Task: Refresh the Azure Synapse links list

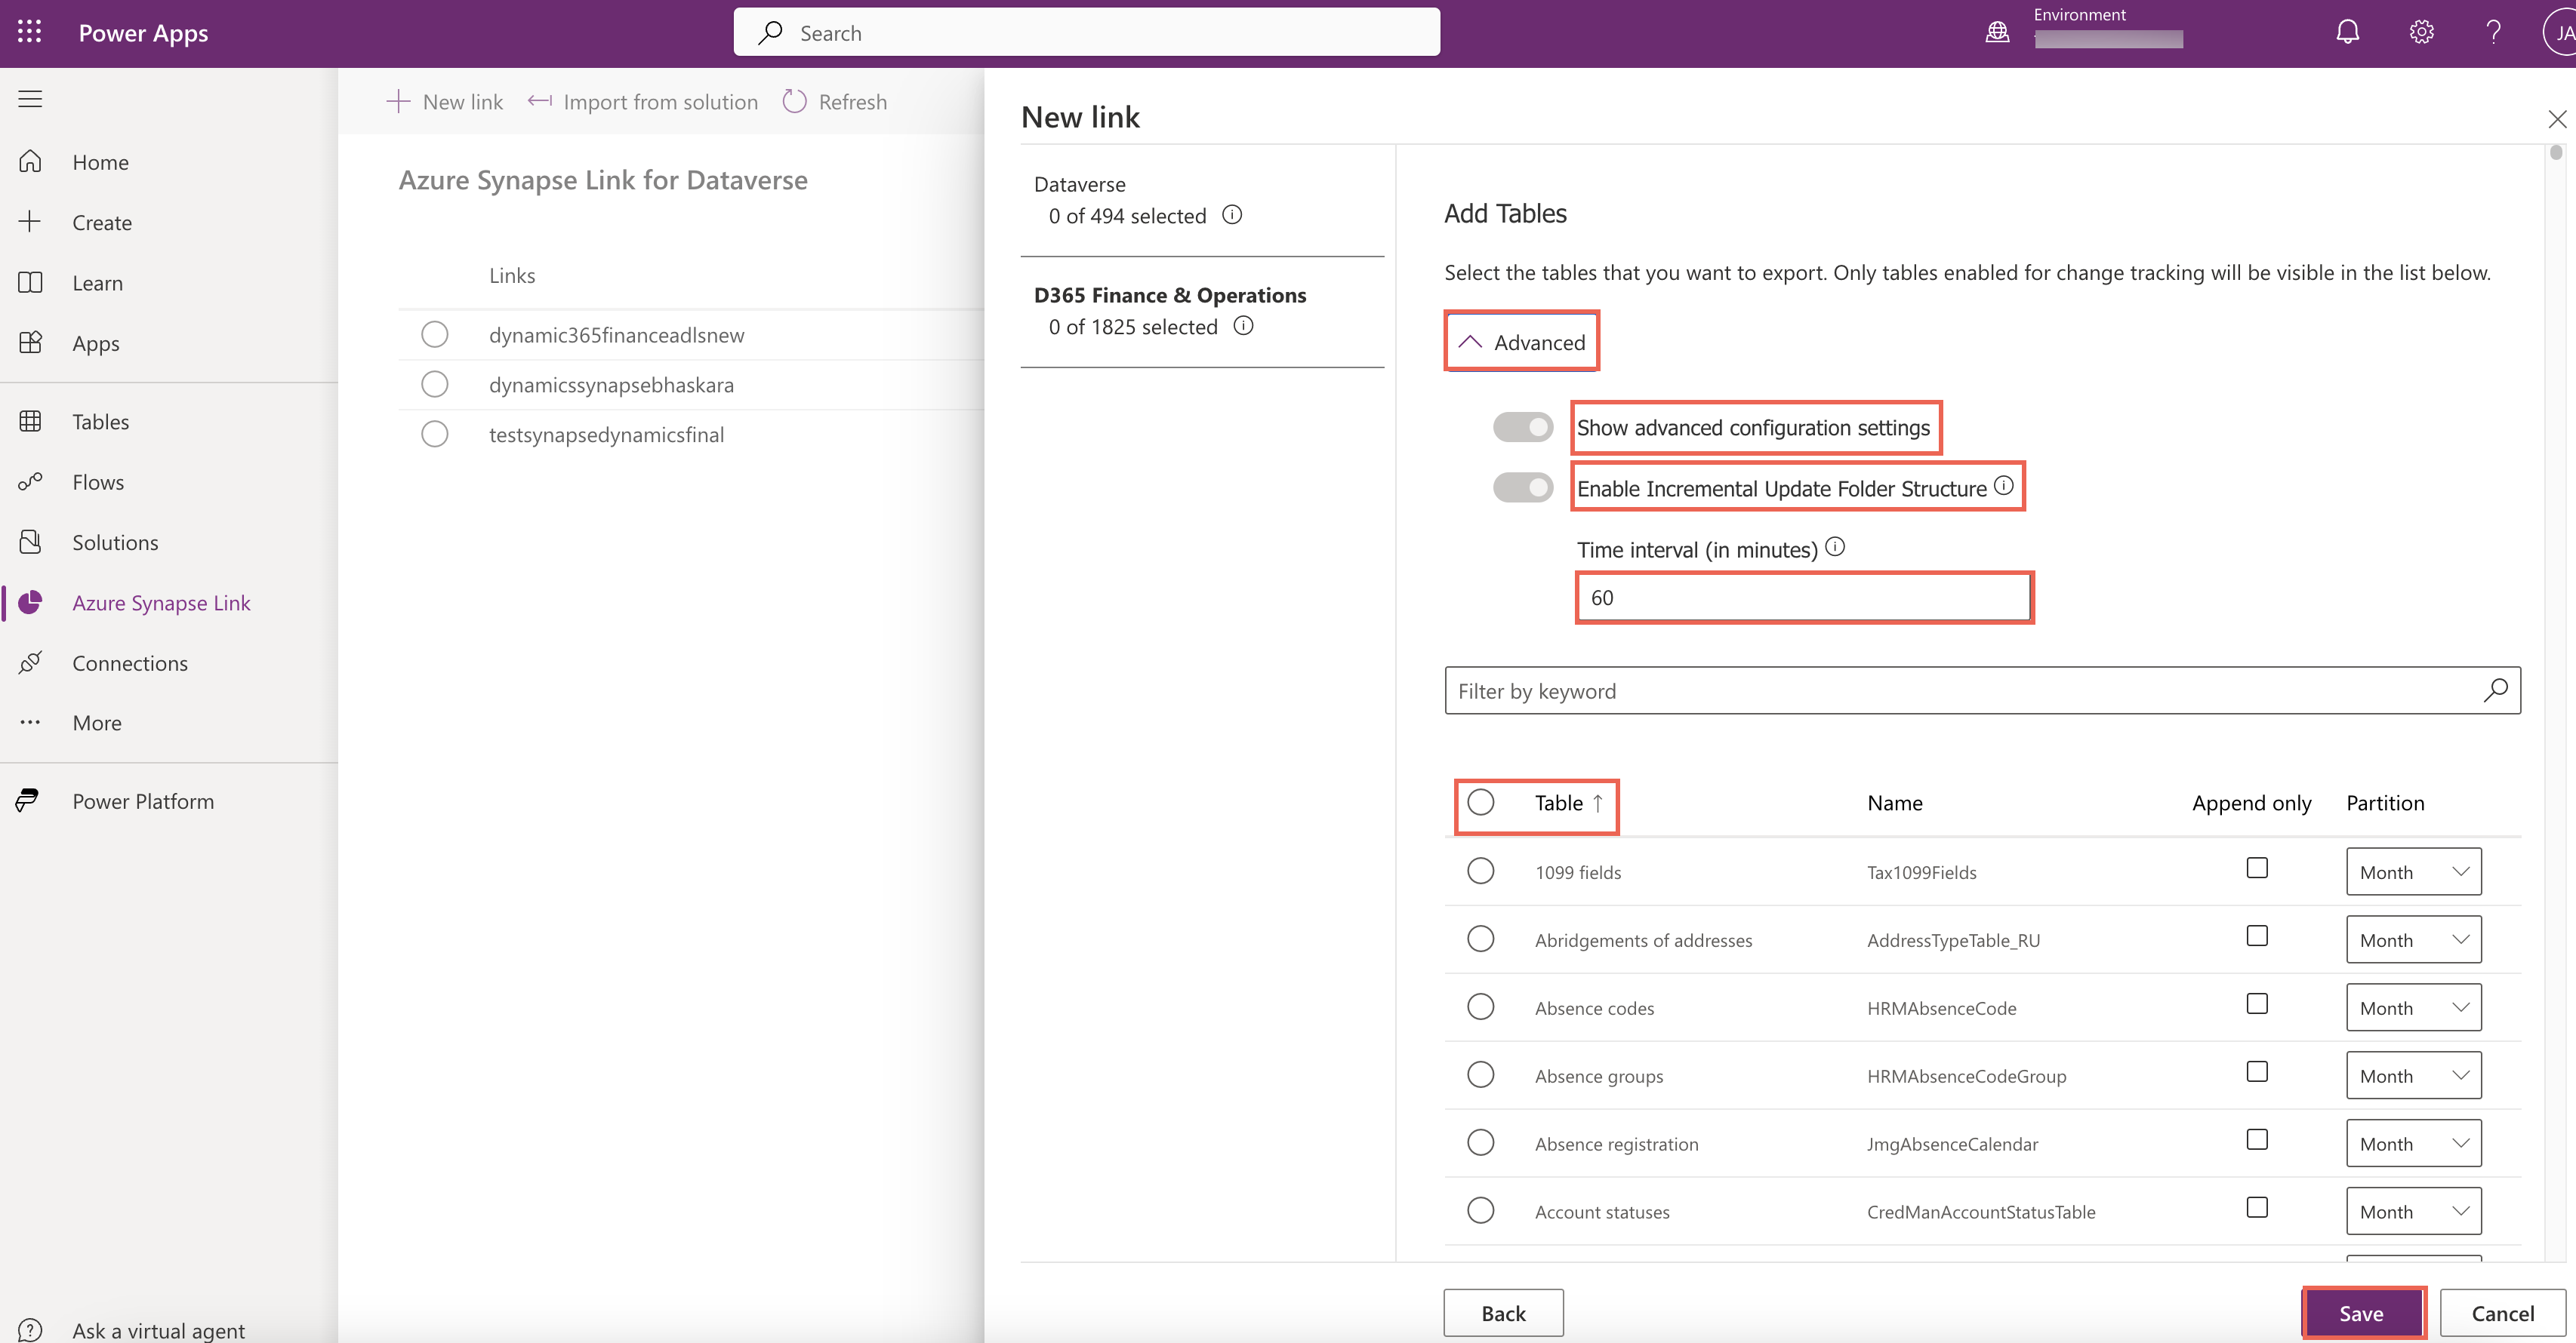Action: [834, 102]
